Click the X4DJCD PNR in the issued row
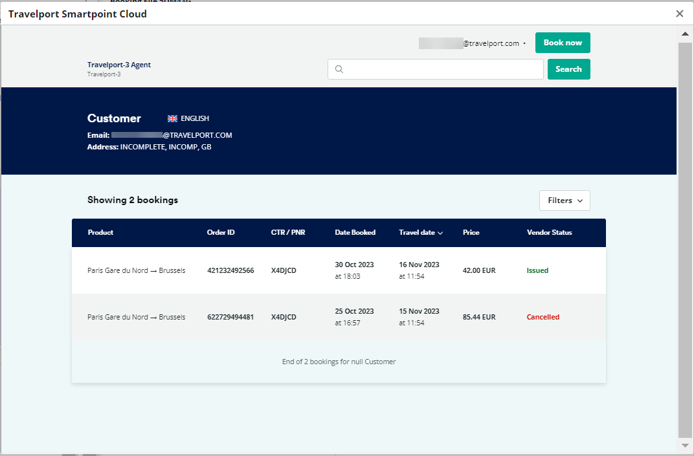The width and height of the screenshot is (694, 456). (x=284, y=270)
